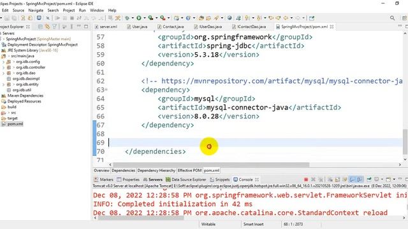
Task: Switch to the IUserDao.java editor tab
Action: (x=208, y=27)
